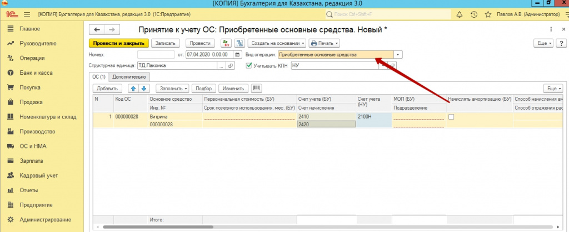Open Заполнить dropdown in table toolbar

click(173, 88)
